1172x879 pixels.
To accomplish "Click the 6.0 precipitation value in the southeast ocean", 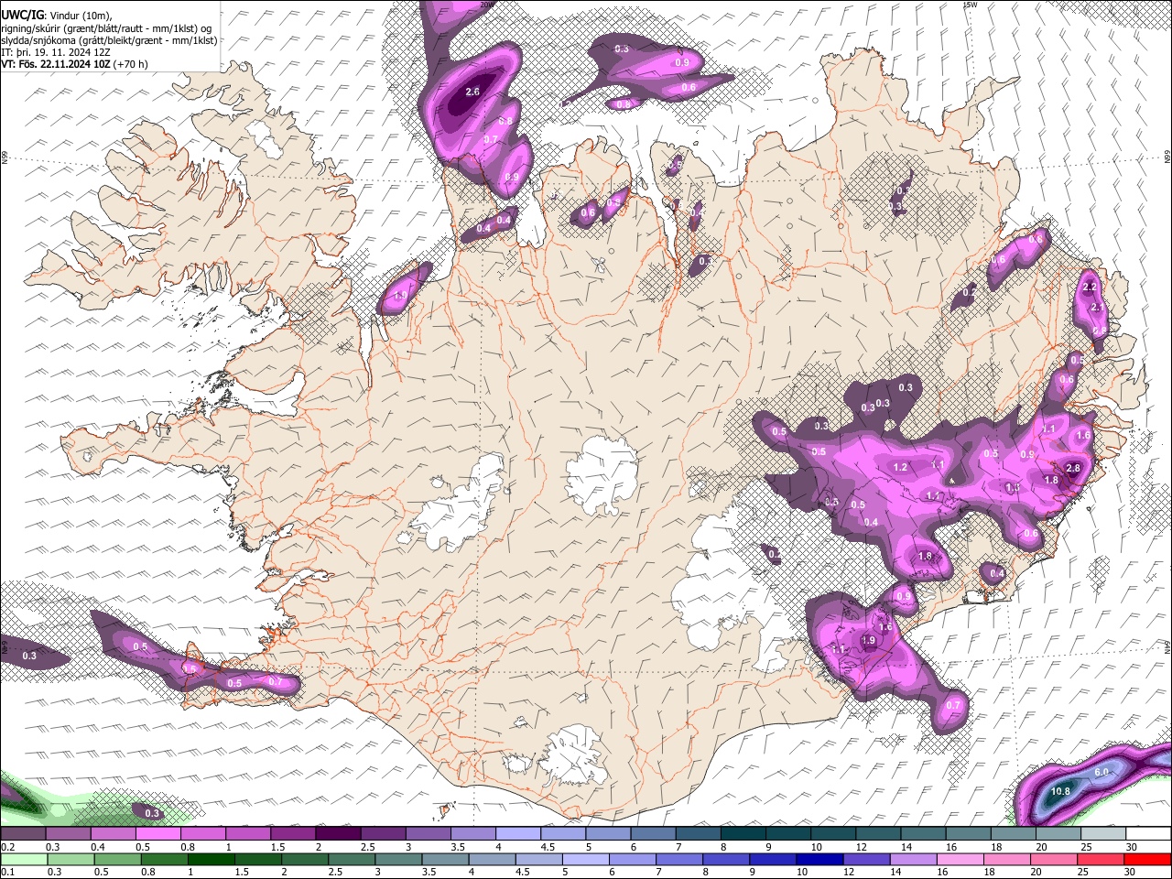I will pyautogui.click(x=1101, y=772).
